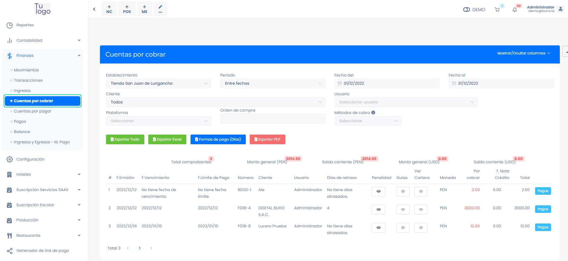
Task: Click the Orden de compra field
Action: point(272,119)
